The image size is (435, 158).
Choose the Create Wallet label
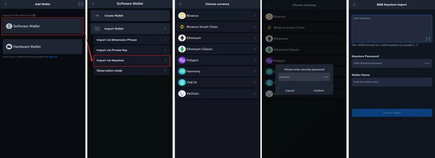pyautogui.click(x=114, y=16)
